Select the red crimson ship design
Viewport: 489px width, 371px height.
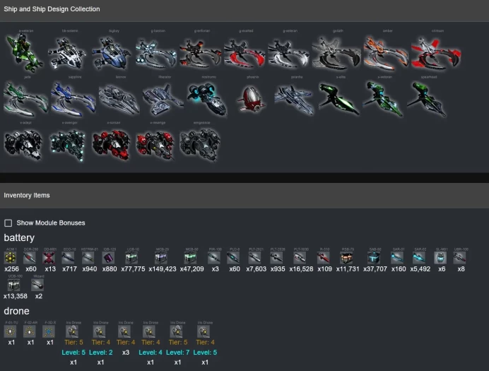pos(436,53)
